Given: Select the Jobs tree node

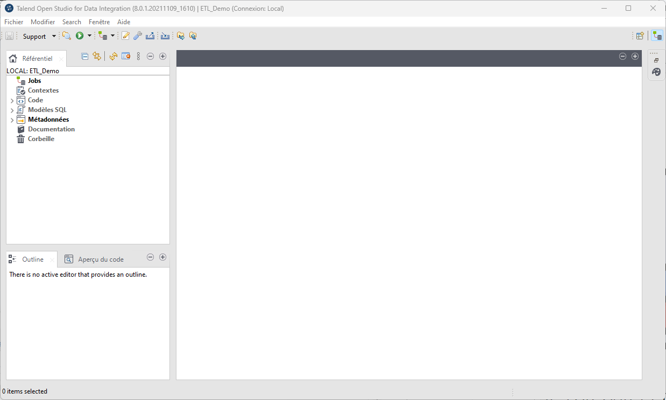Looking at the screenshot, I should (x=34, y=81).
